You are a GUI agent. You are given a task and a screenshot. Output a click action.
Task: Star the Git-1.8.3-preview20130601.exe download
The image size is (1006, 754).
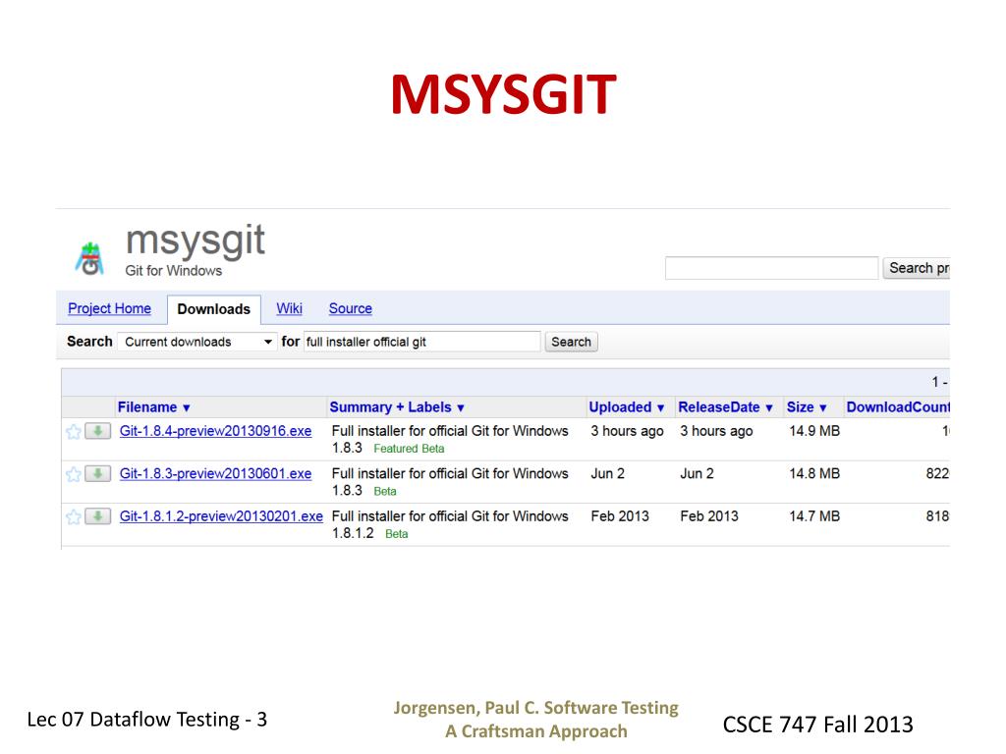pos(73,474)
